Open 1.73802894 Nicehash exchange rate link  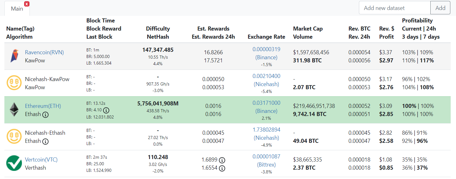tap(267, 133)
